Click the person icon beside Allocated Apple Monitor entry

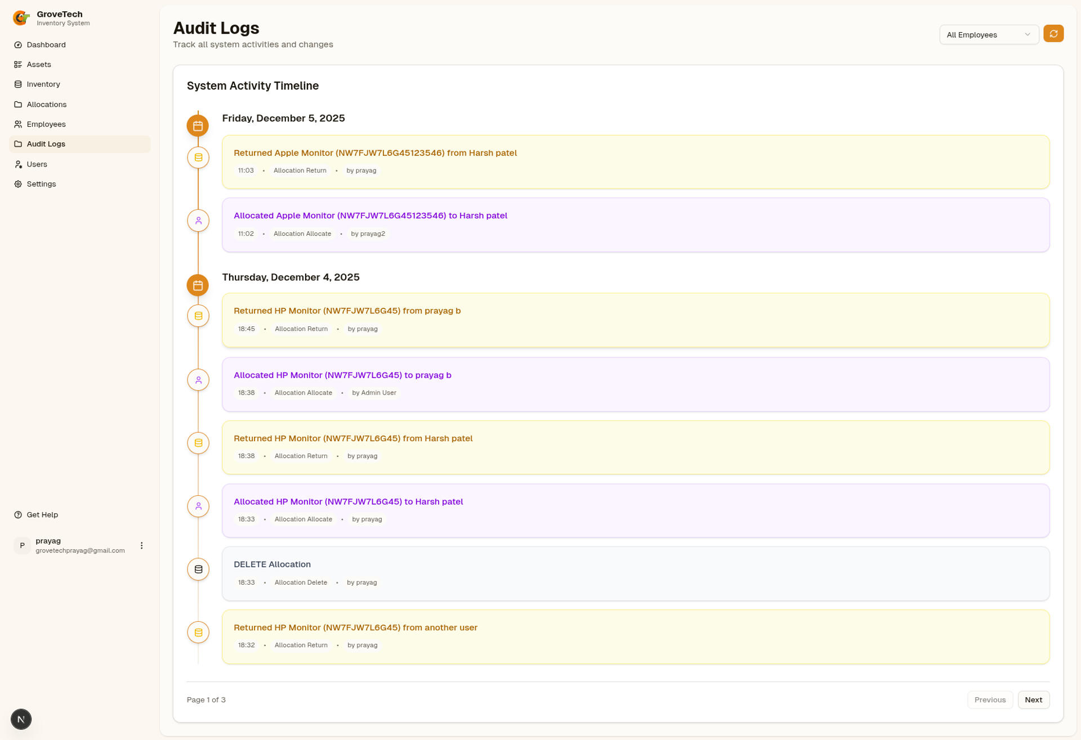(x=198, y=221)
